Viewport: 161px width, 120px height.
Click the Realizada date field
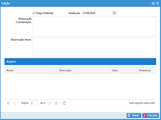(97, 13)
